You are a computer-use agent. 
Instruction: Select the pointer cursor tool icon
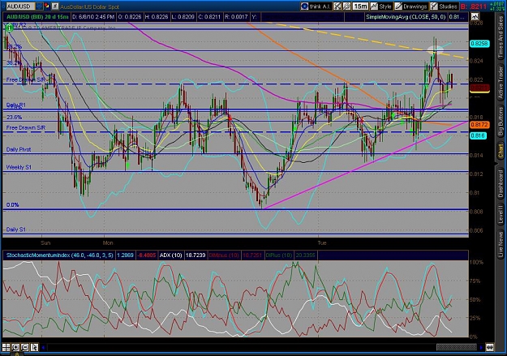34,347
